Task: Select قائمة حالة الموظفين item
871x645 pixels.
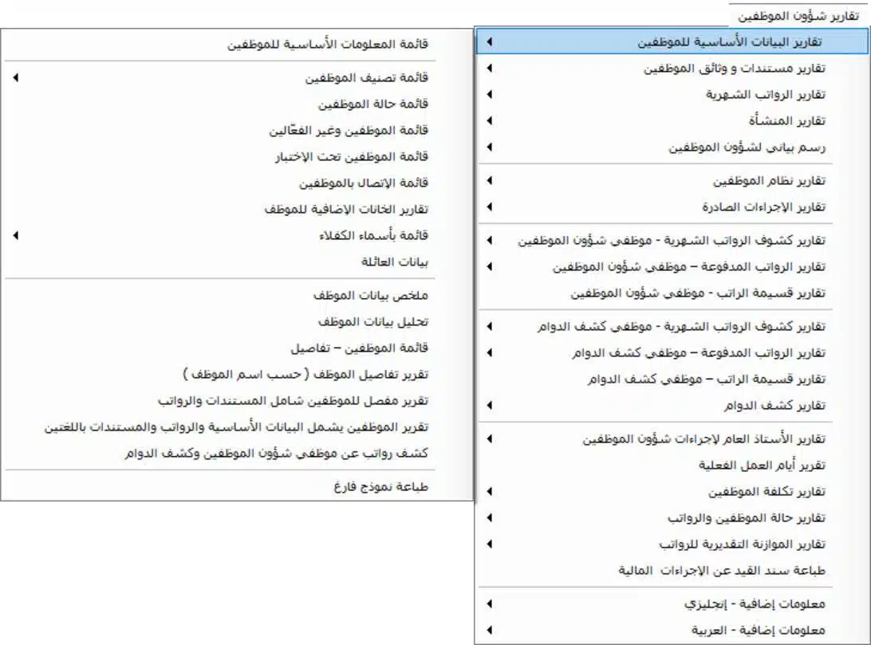Action: tap(373, 104)
